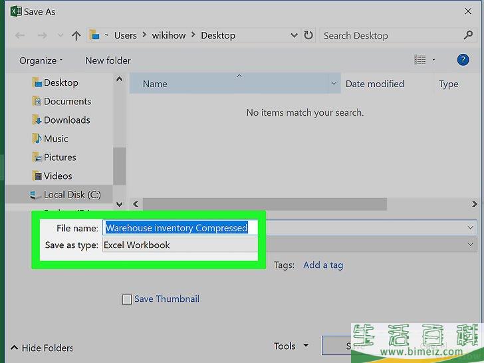The width and height of the screenshot is (484, 363).
Task: Click the search magnifier icon
Action: [468, 35]
